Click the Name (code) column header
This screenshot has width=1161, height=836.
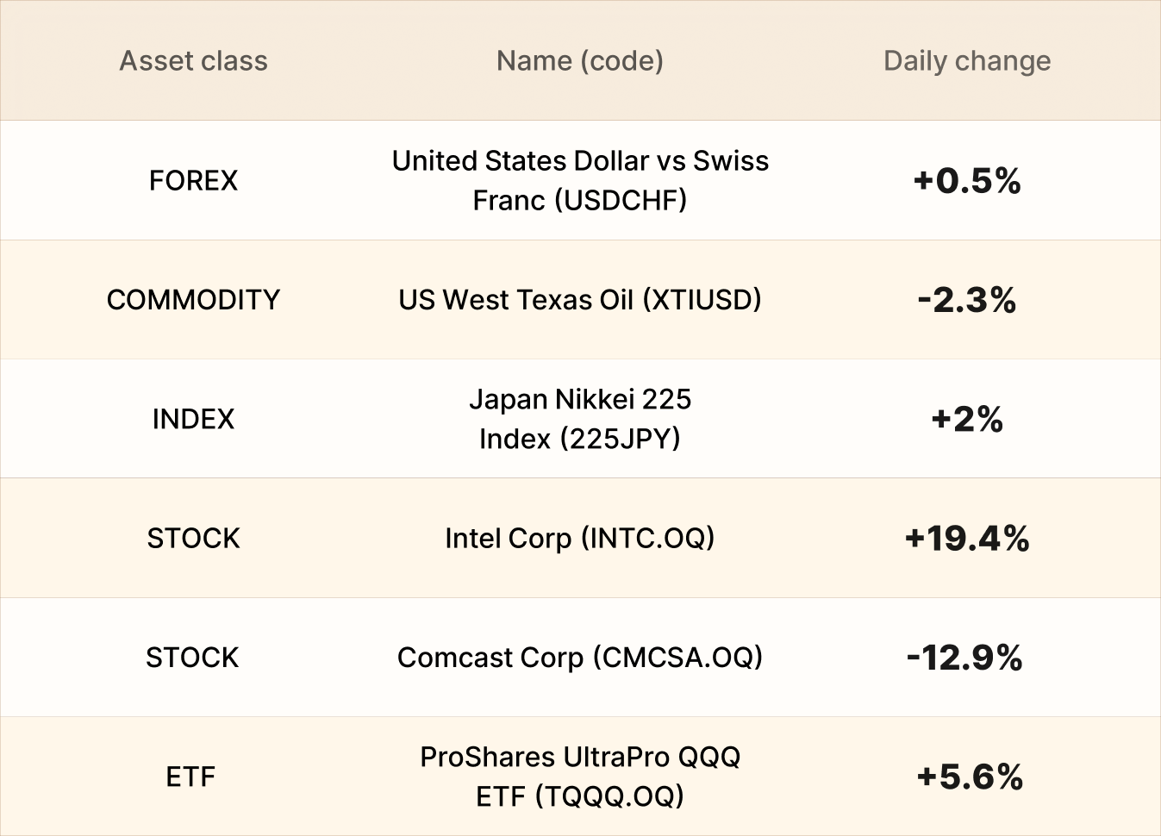click(580, 61)
